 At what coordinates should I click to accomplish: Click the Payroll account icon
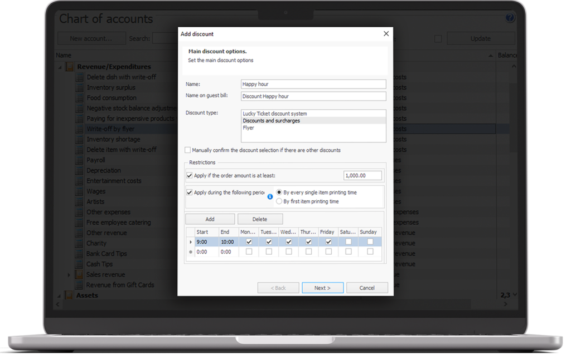[79, 160]
